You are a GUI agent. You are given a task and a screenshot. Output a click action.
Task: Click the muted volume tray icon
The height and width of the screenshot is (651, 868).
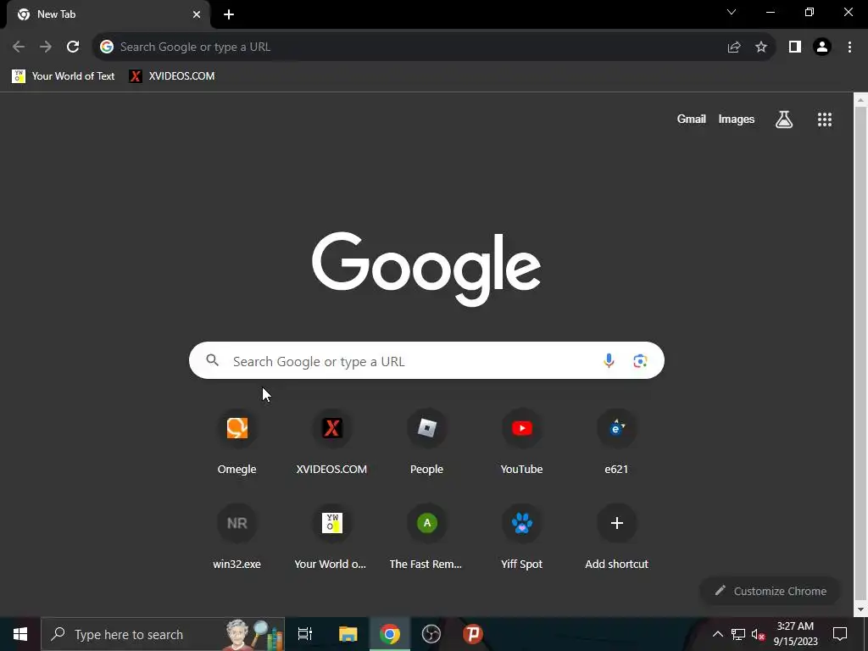click(758, 634)
